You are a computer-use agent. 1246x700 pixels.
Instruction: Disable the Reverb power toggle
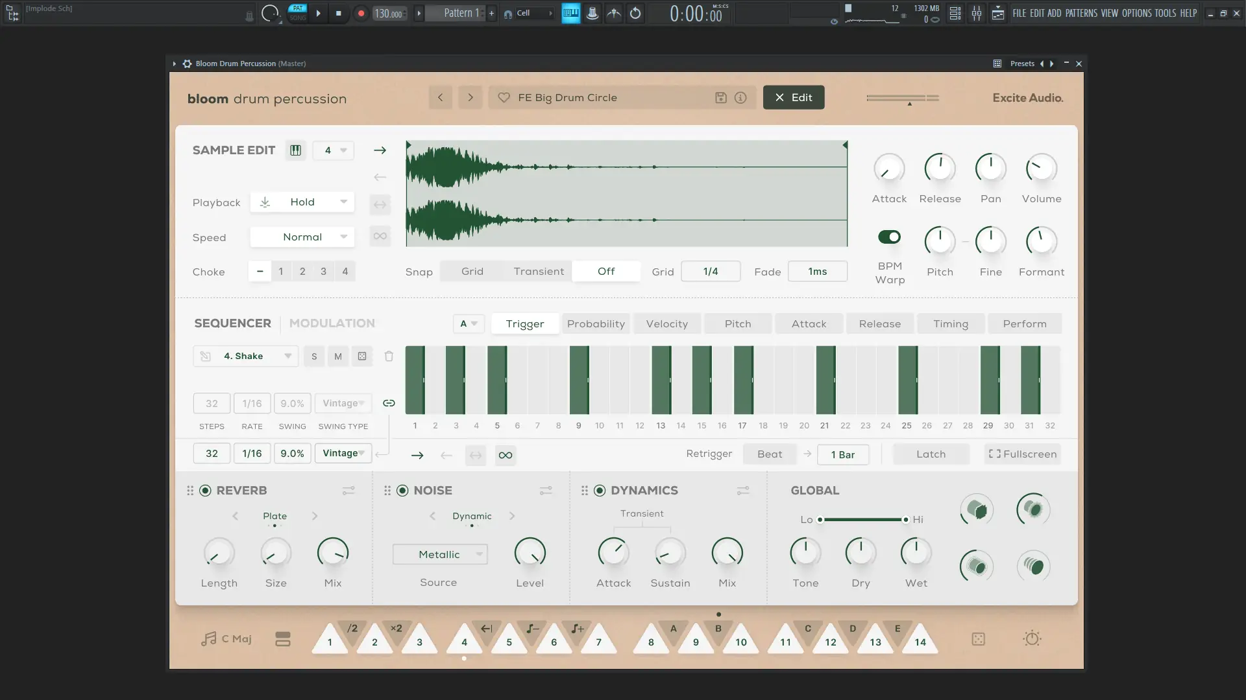205,491
